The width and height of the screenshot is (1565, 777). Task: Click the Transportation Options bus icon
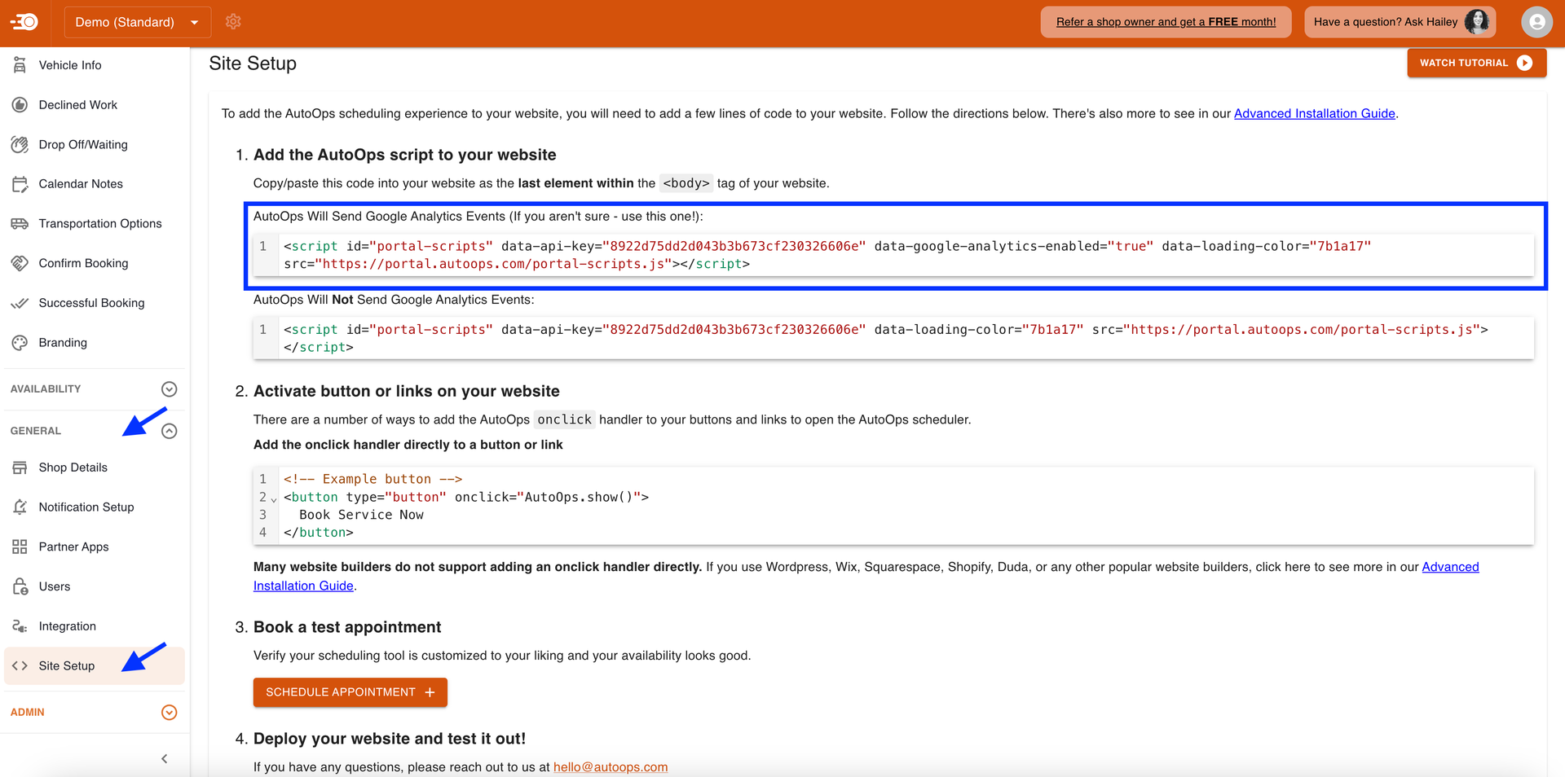click(20, 223)
